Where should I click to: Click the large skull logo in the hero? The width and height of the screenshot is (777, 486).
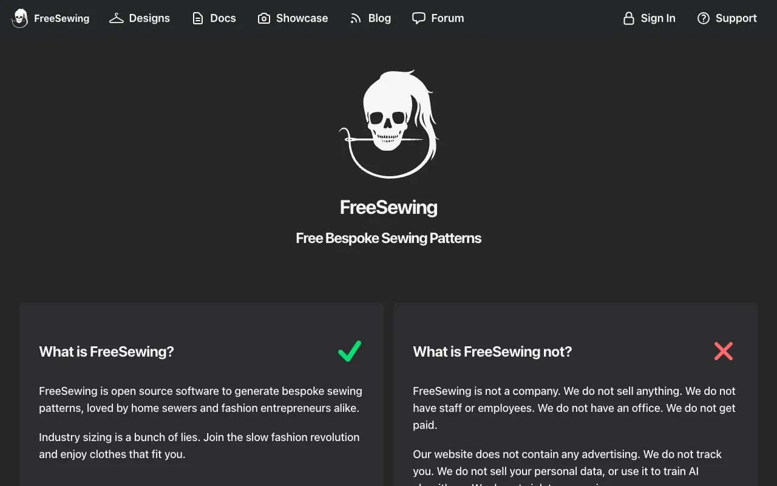(x=388, y=124)
